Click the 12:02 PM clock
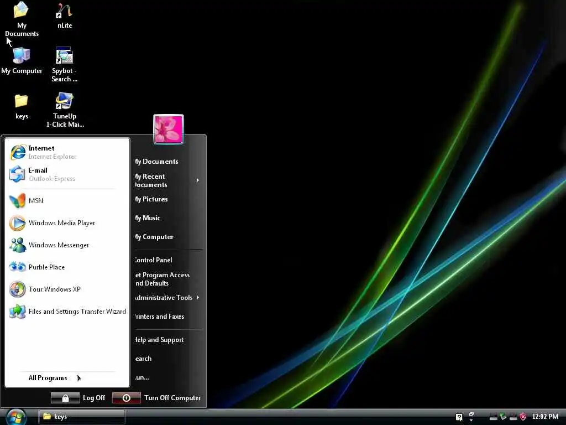Image resolution: width=566 pixels, height=425 pixels. pos(545,417)
